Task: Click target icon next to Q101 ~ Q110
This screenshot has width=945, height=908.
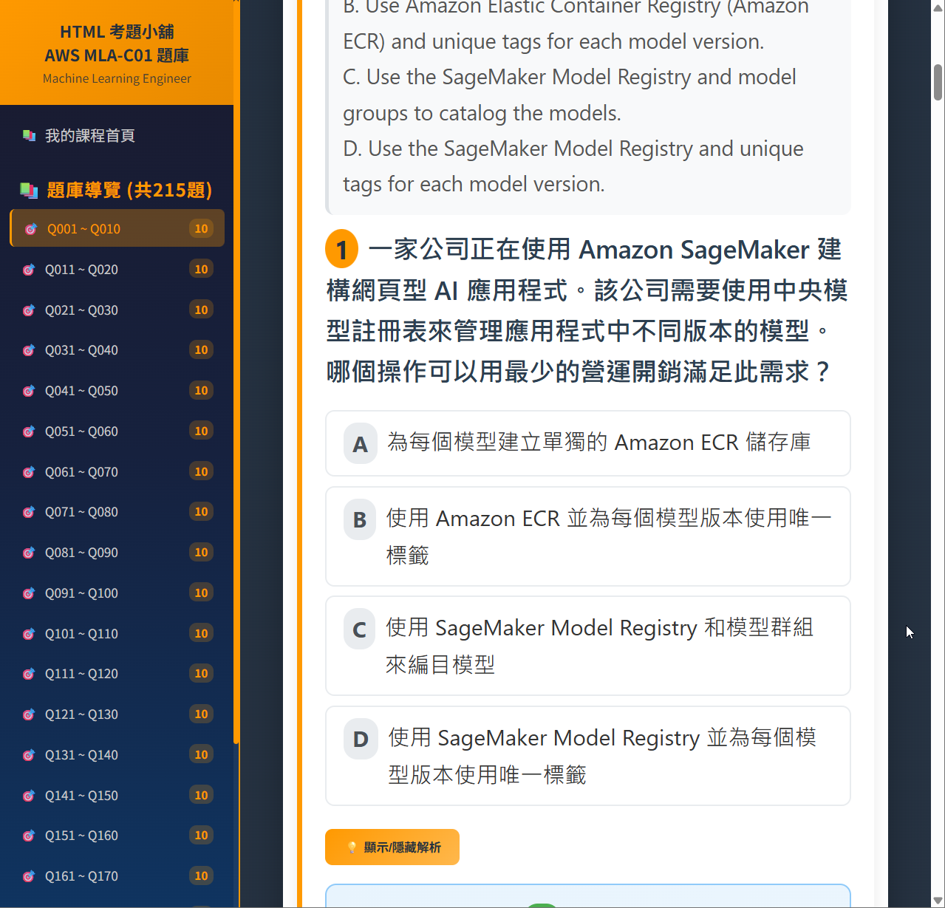Action: pos(29,634)
